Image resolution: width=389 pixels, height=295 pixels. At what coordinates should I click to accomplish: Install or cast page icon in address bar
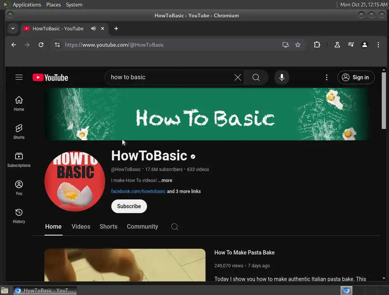click(286, 45)
